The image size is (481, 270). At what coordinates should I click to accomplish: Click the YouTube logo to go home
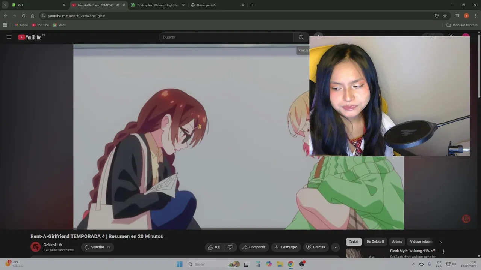[30, 37]
